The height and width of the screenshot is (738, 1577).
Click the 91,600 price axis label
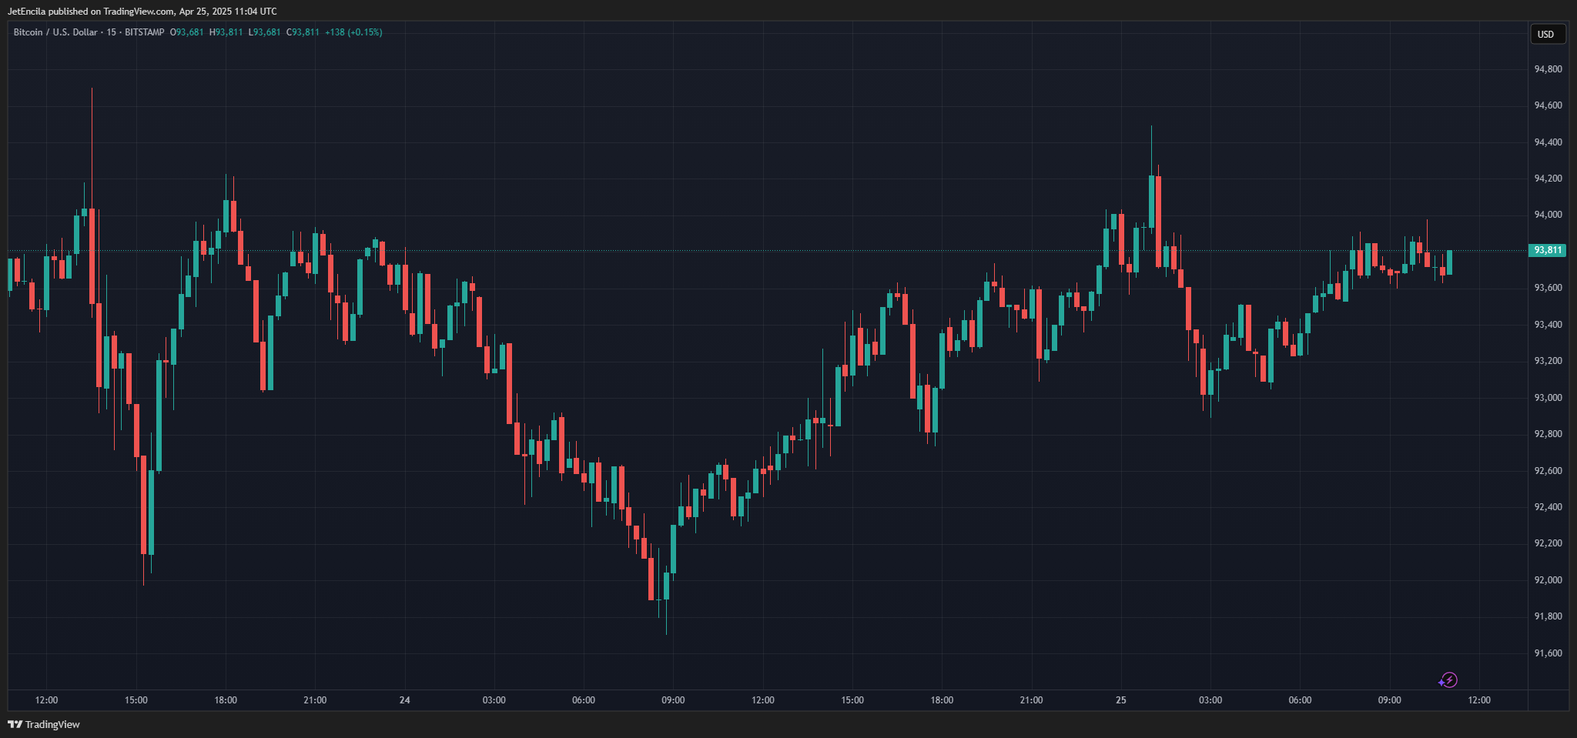[x=1549, y=653]
